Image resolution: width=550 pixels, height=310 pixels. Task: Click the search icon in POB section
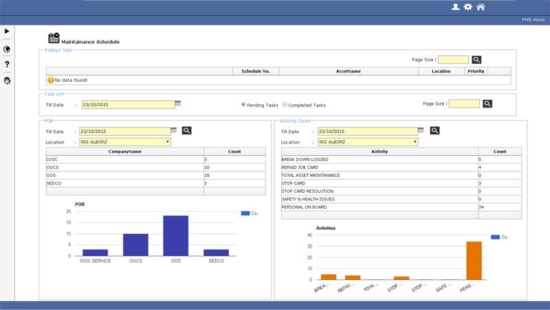(x=186, y=130)
